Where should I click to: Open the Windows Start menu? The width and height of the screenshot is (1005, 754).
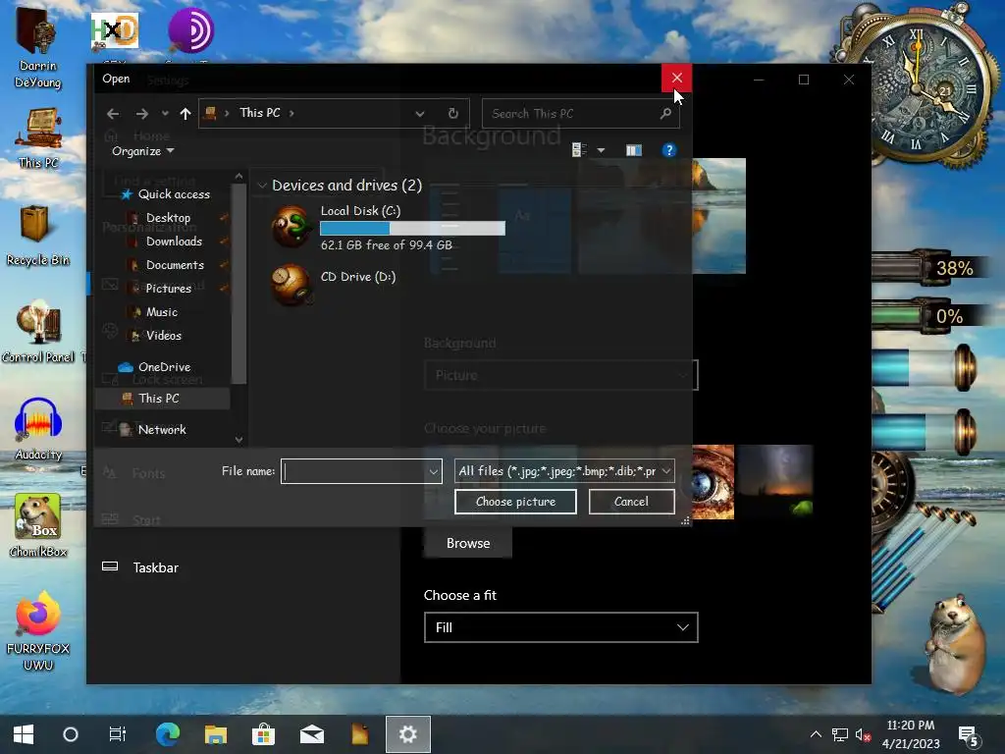[x=24, y=734]
